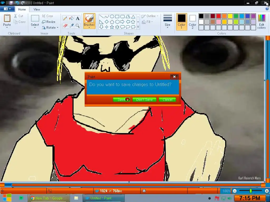The height and width of the screenshot is (202, 270).
Task: Choose the Five-point star shape
Action: tap(112, 27)
